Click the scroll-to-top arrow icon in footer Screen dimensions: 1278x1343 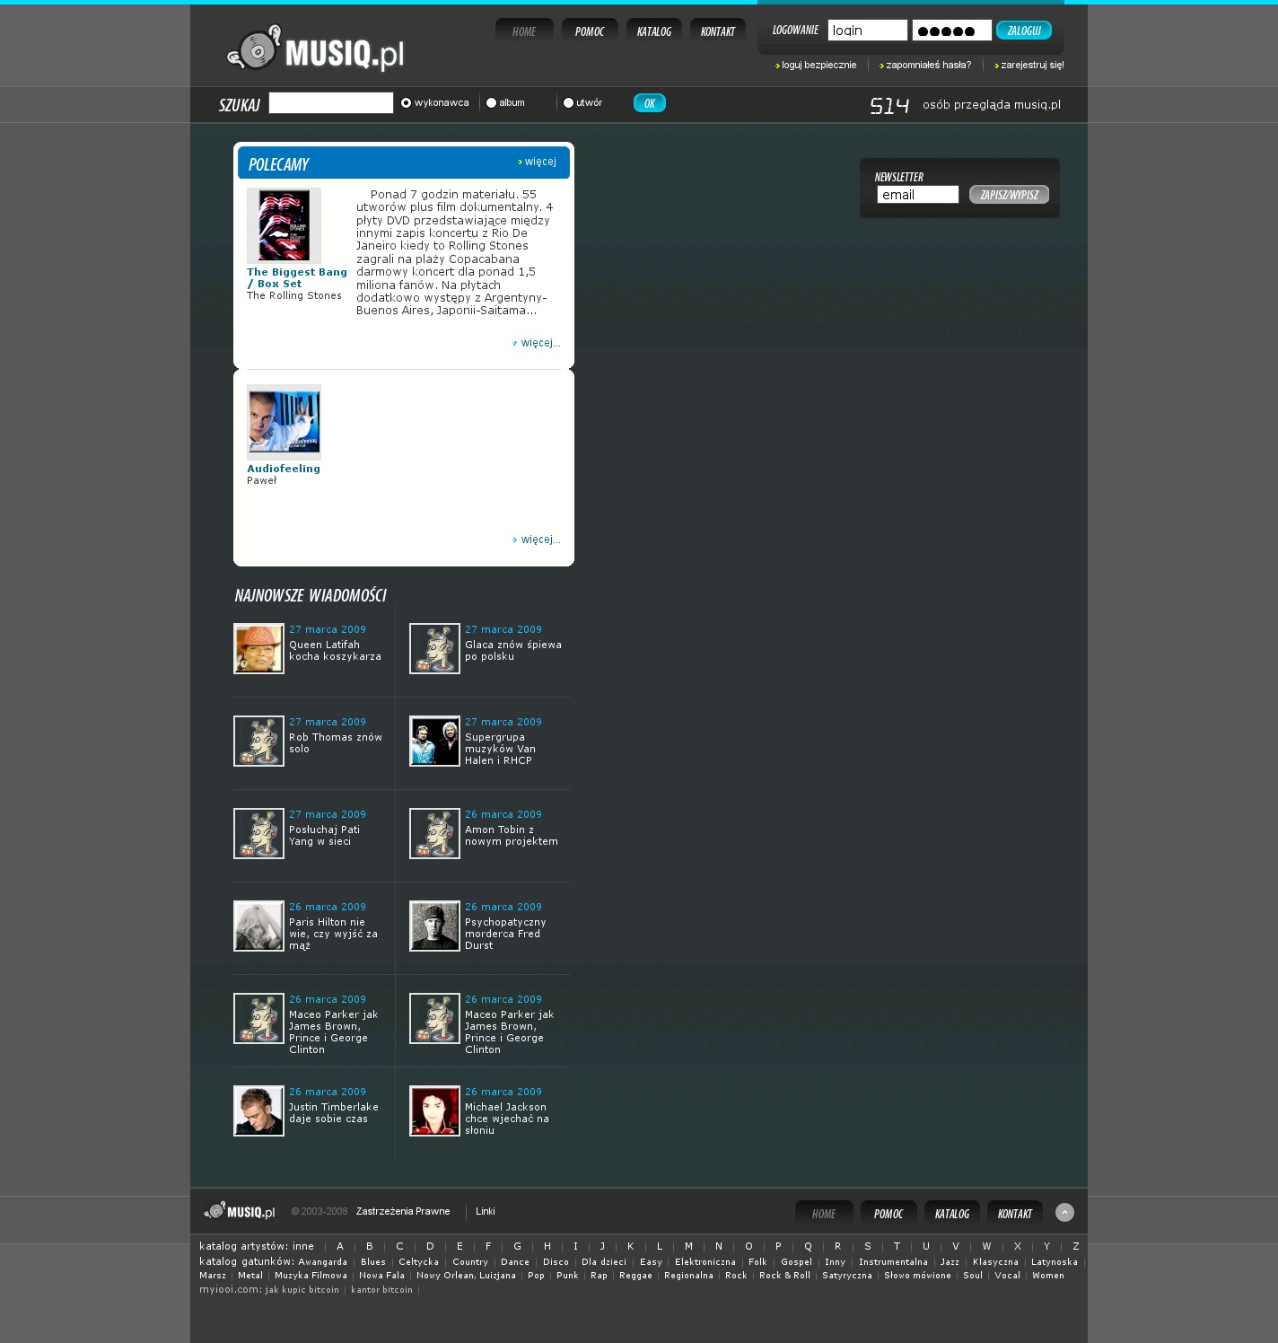tap(1064, 1212)
